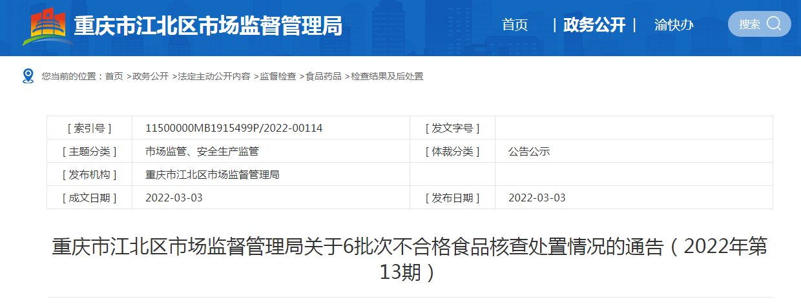The image size is (801, 306).
Task: Click the 公告公示 genre category value
Action: (x=529, y=151)
